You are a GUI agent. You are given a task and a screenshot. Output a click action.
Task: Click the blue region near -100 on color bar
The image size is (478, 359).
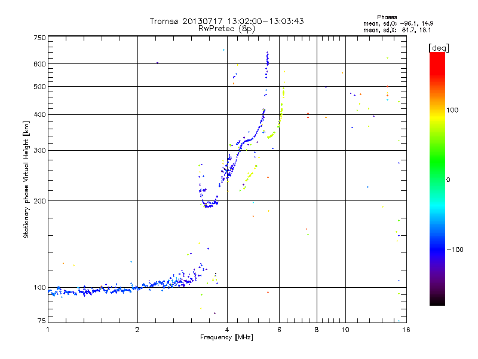437,250
